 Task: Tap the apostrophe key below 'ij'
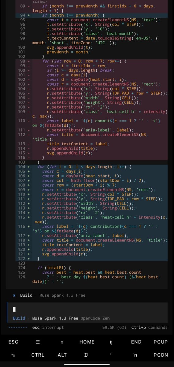pos(111,354)
